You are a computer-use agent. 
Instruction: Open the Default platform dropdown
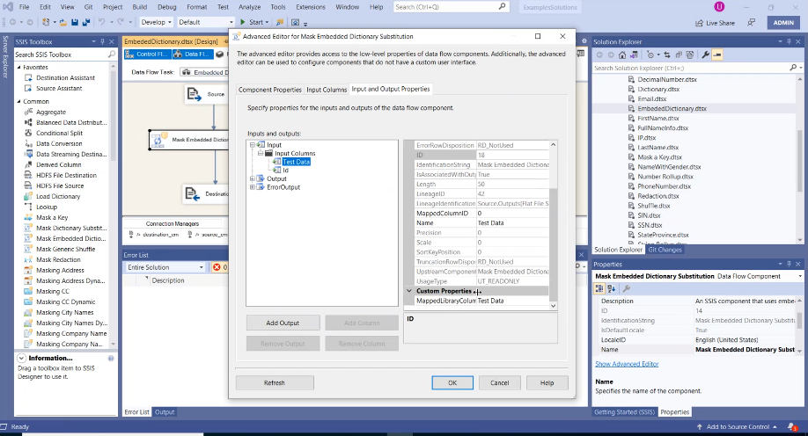point(206,22)
